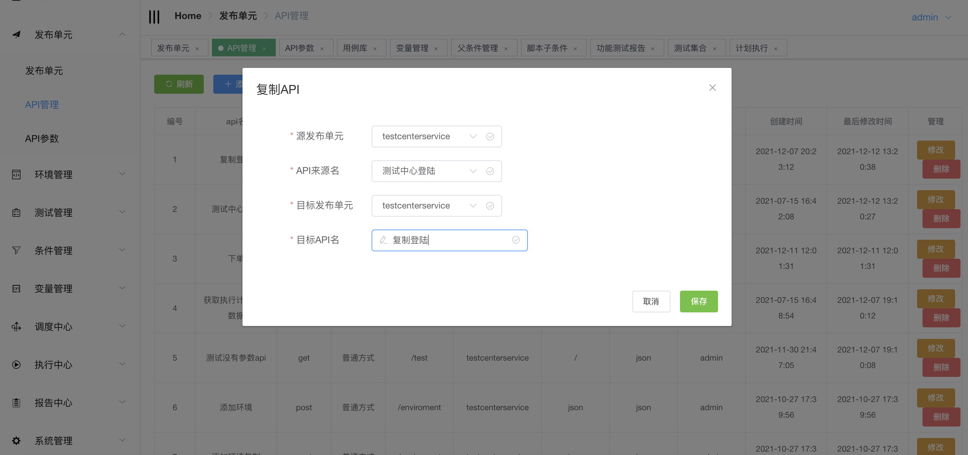The width and height of the screenshot is (968, 455).
Task: Open 发布单元 submenu item in sidebar
Action: (44, 71)
